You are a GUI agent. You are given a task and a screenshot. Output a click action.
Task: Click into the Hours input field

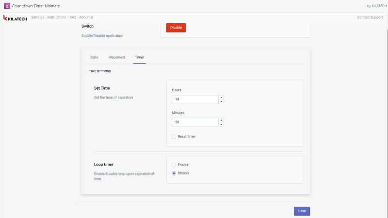coord(195,99)
